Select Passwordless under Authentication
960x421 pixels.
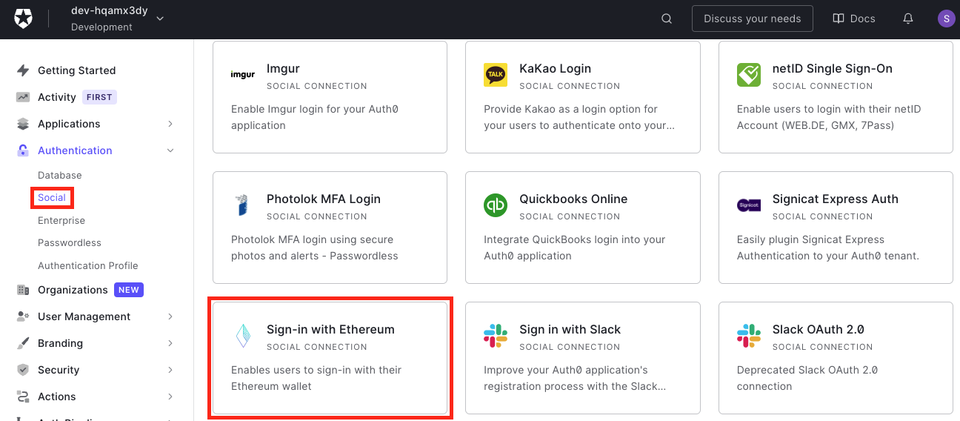[x=70, y=243]
